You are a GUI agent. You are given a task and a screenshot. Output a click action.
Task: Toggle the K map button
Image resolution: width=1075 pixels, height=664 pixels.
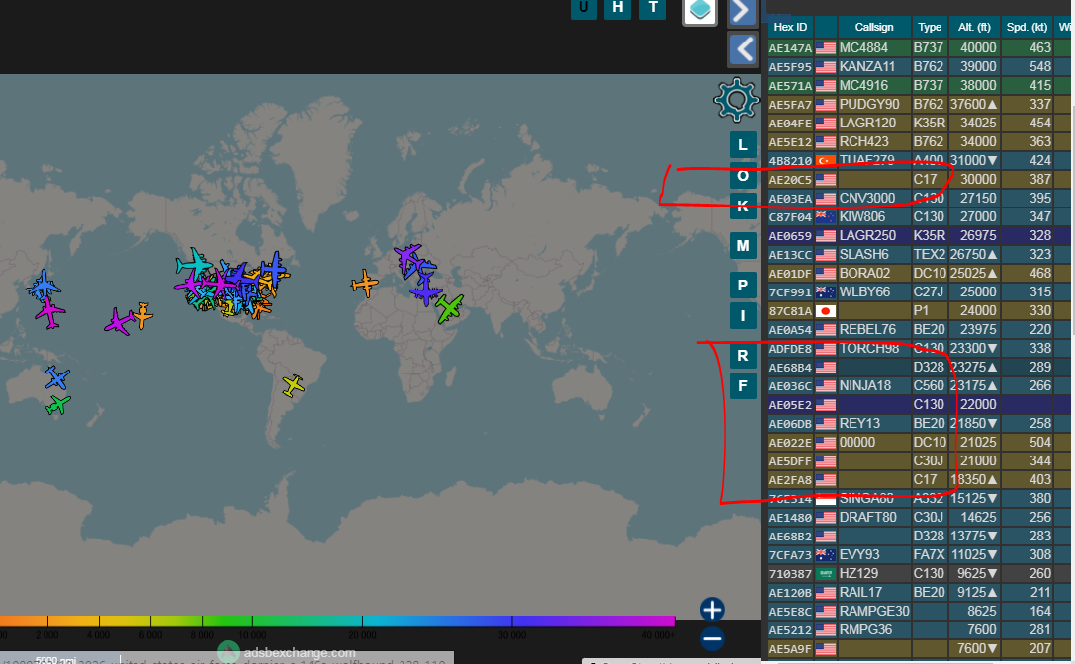point(743,206)
